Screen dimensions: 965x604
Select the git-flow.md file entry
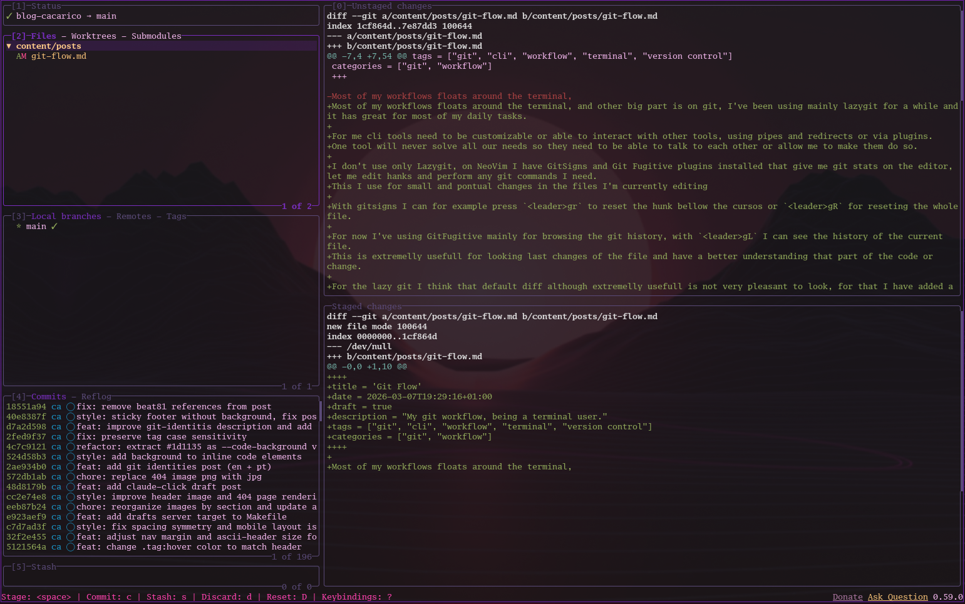tap(59, 56)
